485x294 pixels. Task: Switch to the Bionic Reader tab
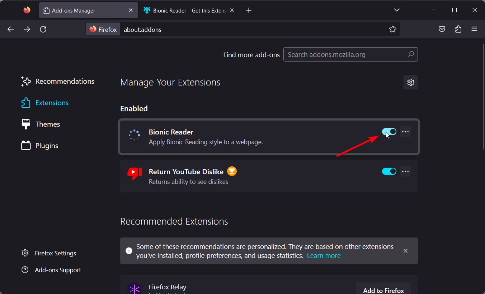point(187,10)
